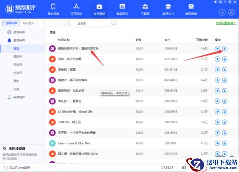Download the 摩登兄弟刘宇宁 ringtone
The image size is (239, 172).
click(x=225, y=48)
